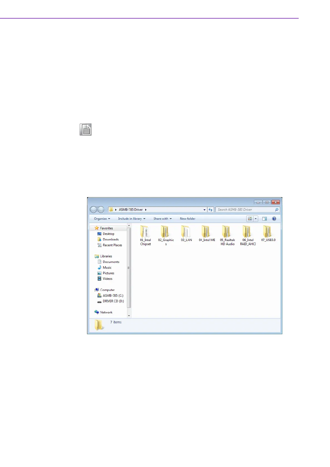Click the navigation pane scrollbar thumb
This screenshot has height=467, width=330.
tap(129, 268)
